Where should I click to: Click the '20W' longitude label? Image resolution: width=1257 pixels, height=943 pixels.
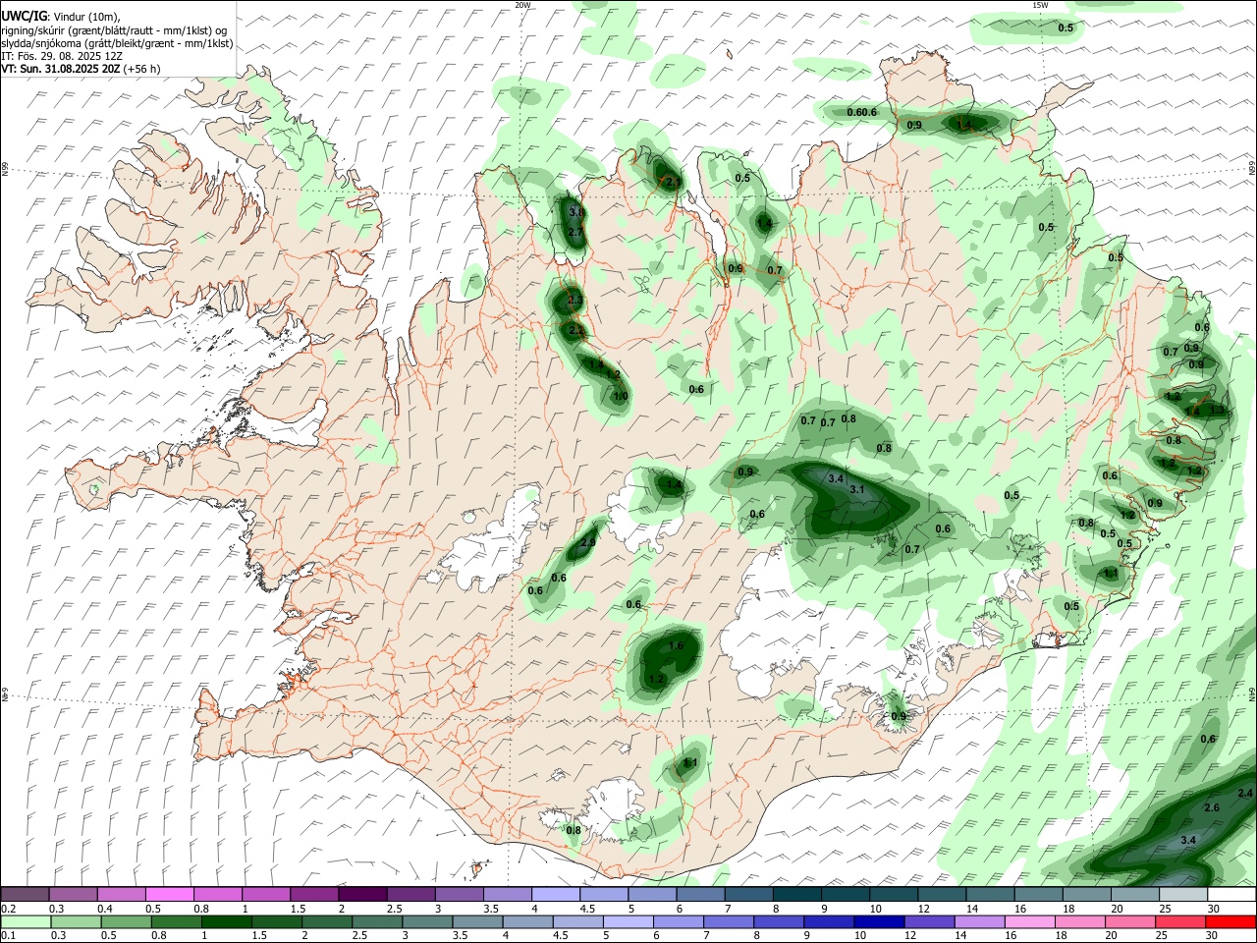(522, 5)
